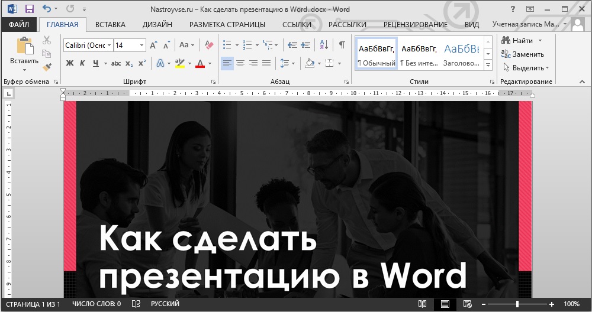Screen dimensions: 592x312
Task: Apply red font color
Action: tap(200, 63)
